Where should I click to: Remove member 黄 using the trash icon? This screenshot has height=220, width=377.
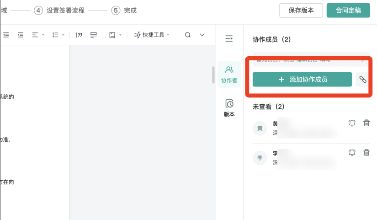(366, 123)
